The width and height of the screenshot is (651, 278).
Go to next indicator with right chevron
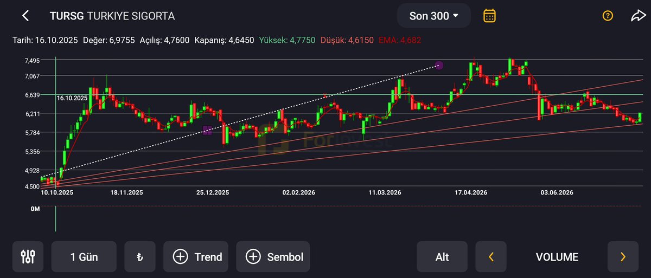pyautogui.click(x=623, y=257)
